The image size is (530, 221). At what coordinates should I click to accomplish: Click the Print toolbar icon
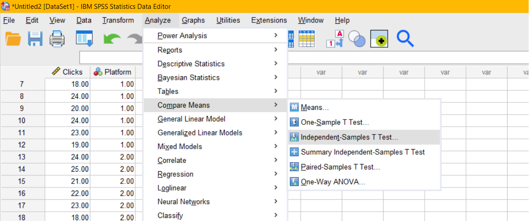click(x=57, y=39)
